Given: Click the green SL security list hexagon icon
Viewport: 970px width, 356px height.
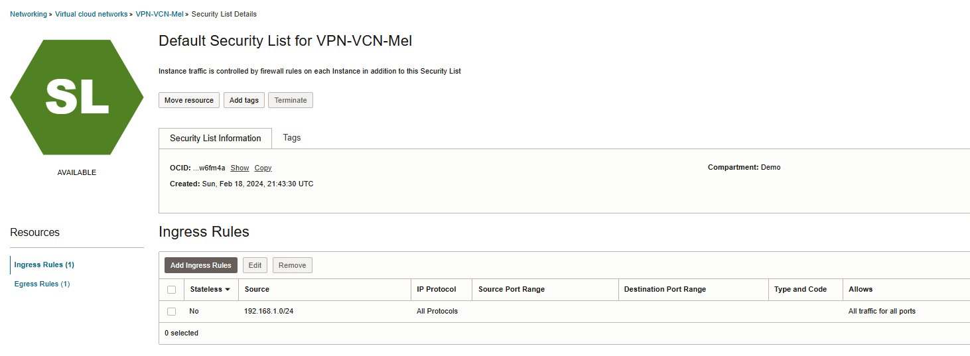Looking at the screenshot, I should (x=76, y=97).
